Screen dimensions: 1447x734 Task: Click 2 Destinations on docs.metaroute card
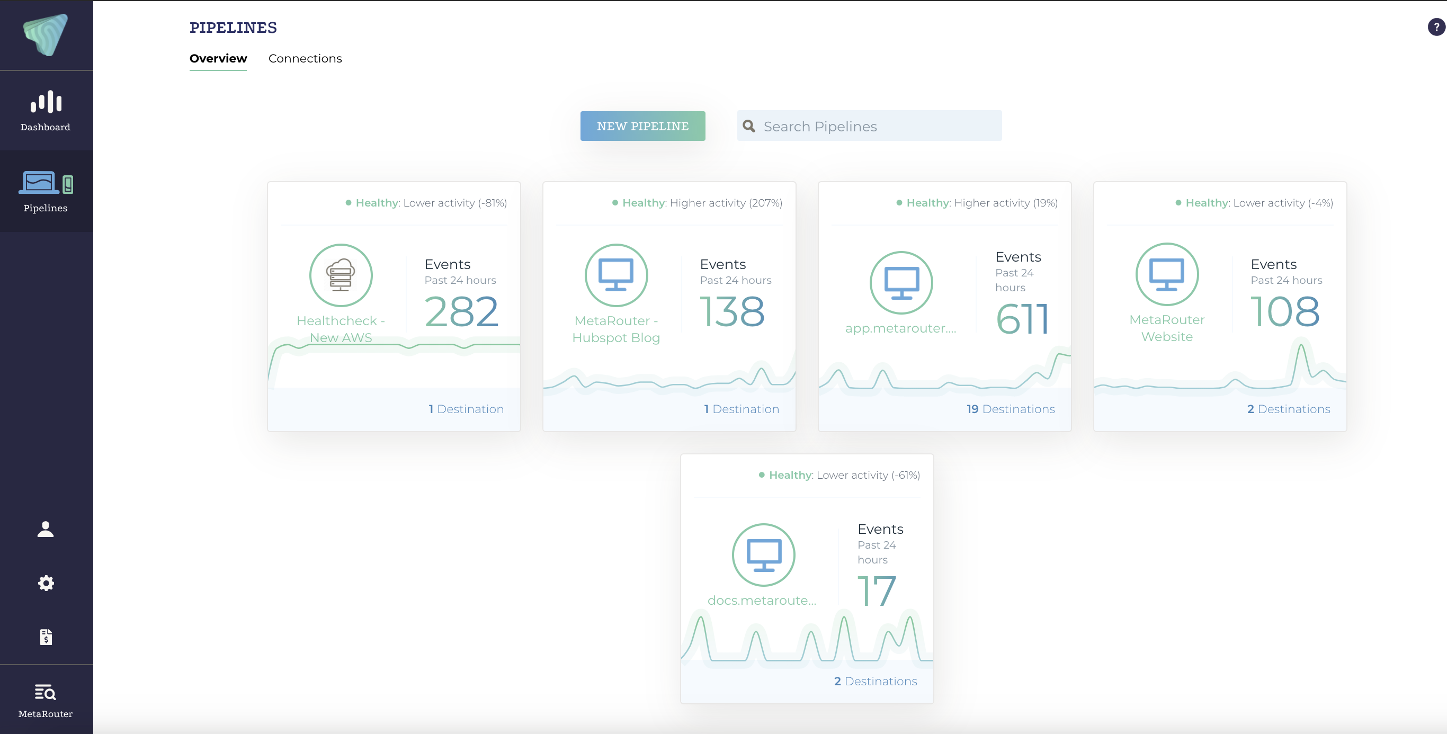[875, 681]
